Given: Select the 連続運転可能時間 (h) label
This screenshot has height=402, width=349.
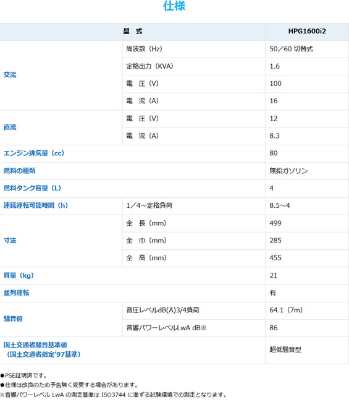Looking at the screenshot, I should pos(36,205).
